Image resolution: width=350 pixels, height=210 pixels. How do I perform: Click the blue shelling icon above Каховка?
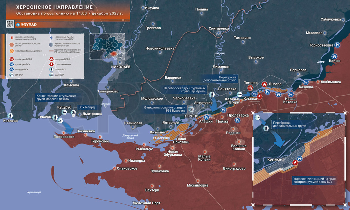[306, 82]
